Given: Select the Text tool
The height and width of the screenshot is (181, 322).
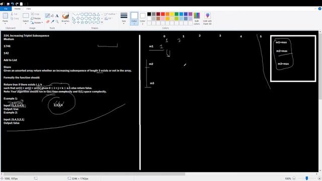Looking at the screenshot, I should [x=57, y=16].
